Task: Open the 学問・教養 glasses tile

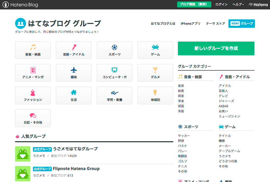Action: pos(115,96)
